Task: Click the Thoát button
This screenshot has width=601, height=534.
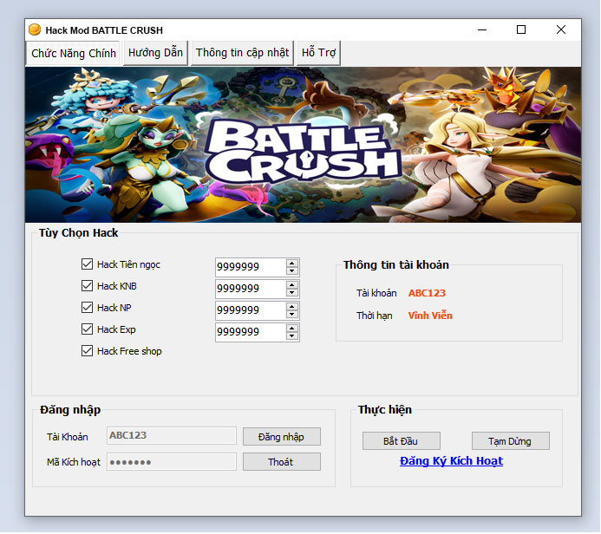Action: pyautogui.click(x=282, y=462)
